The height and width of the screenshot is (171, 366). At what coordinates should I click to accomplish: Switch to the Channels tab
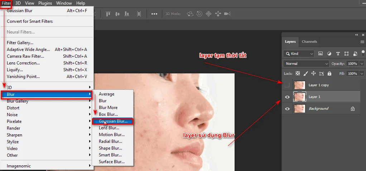click(x=309, y=42)
